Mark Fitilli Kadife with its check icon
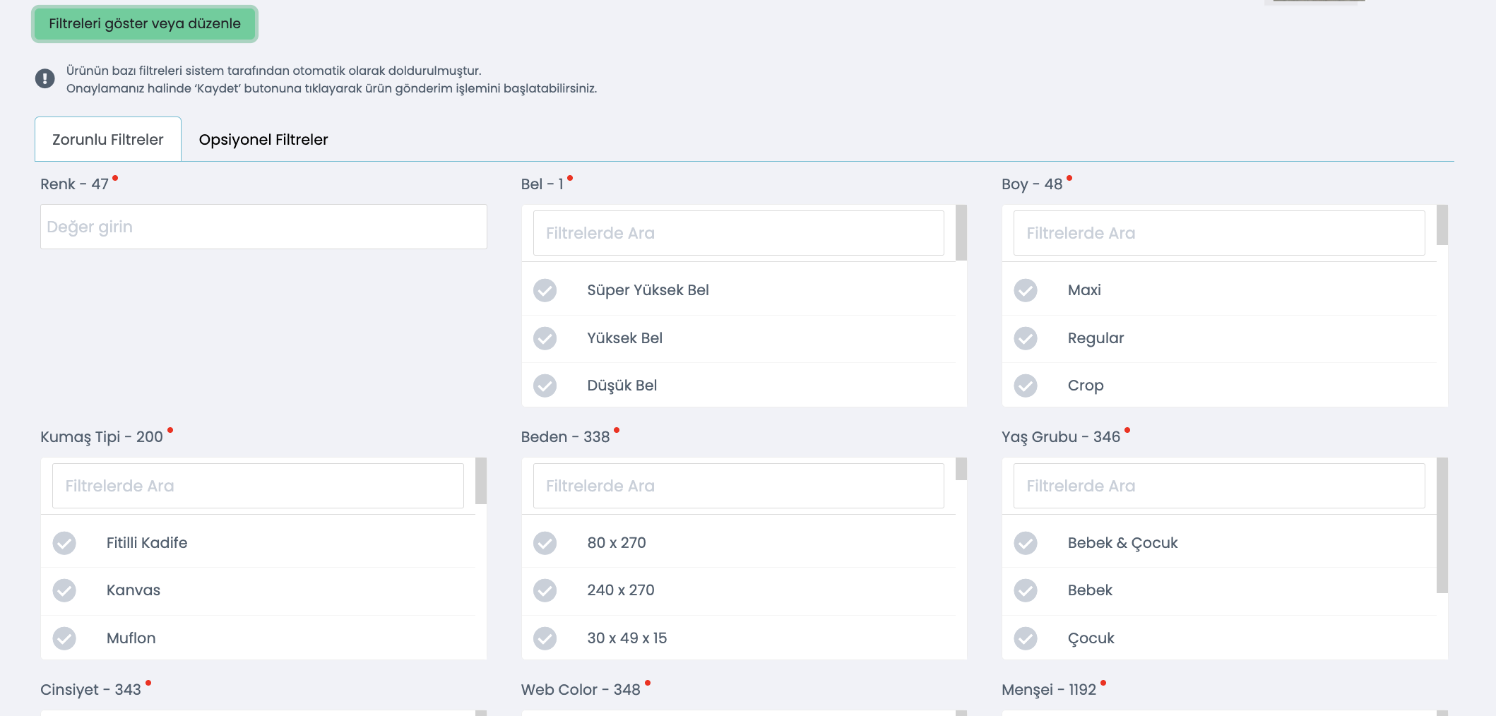This screenshot has height=716, width=1496. (64, 543)
